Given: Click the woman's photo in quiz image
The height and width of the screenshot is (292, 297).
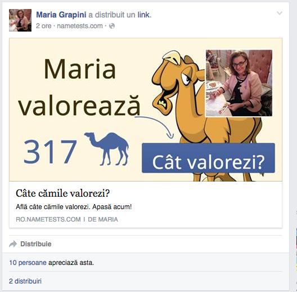Looking at the screenshot, I should (239, 83).
